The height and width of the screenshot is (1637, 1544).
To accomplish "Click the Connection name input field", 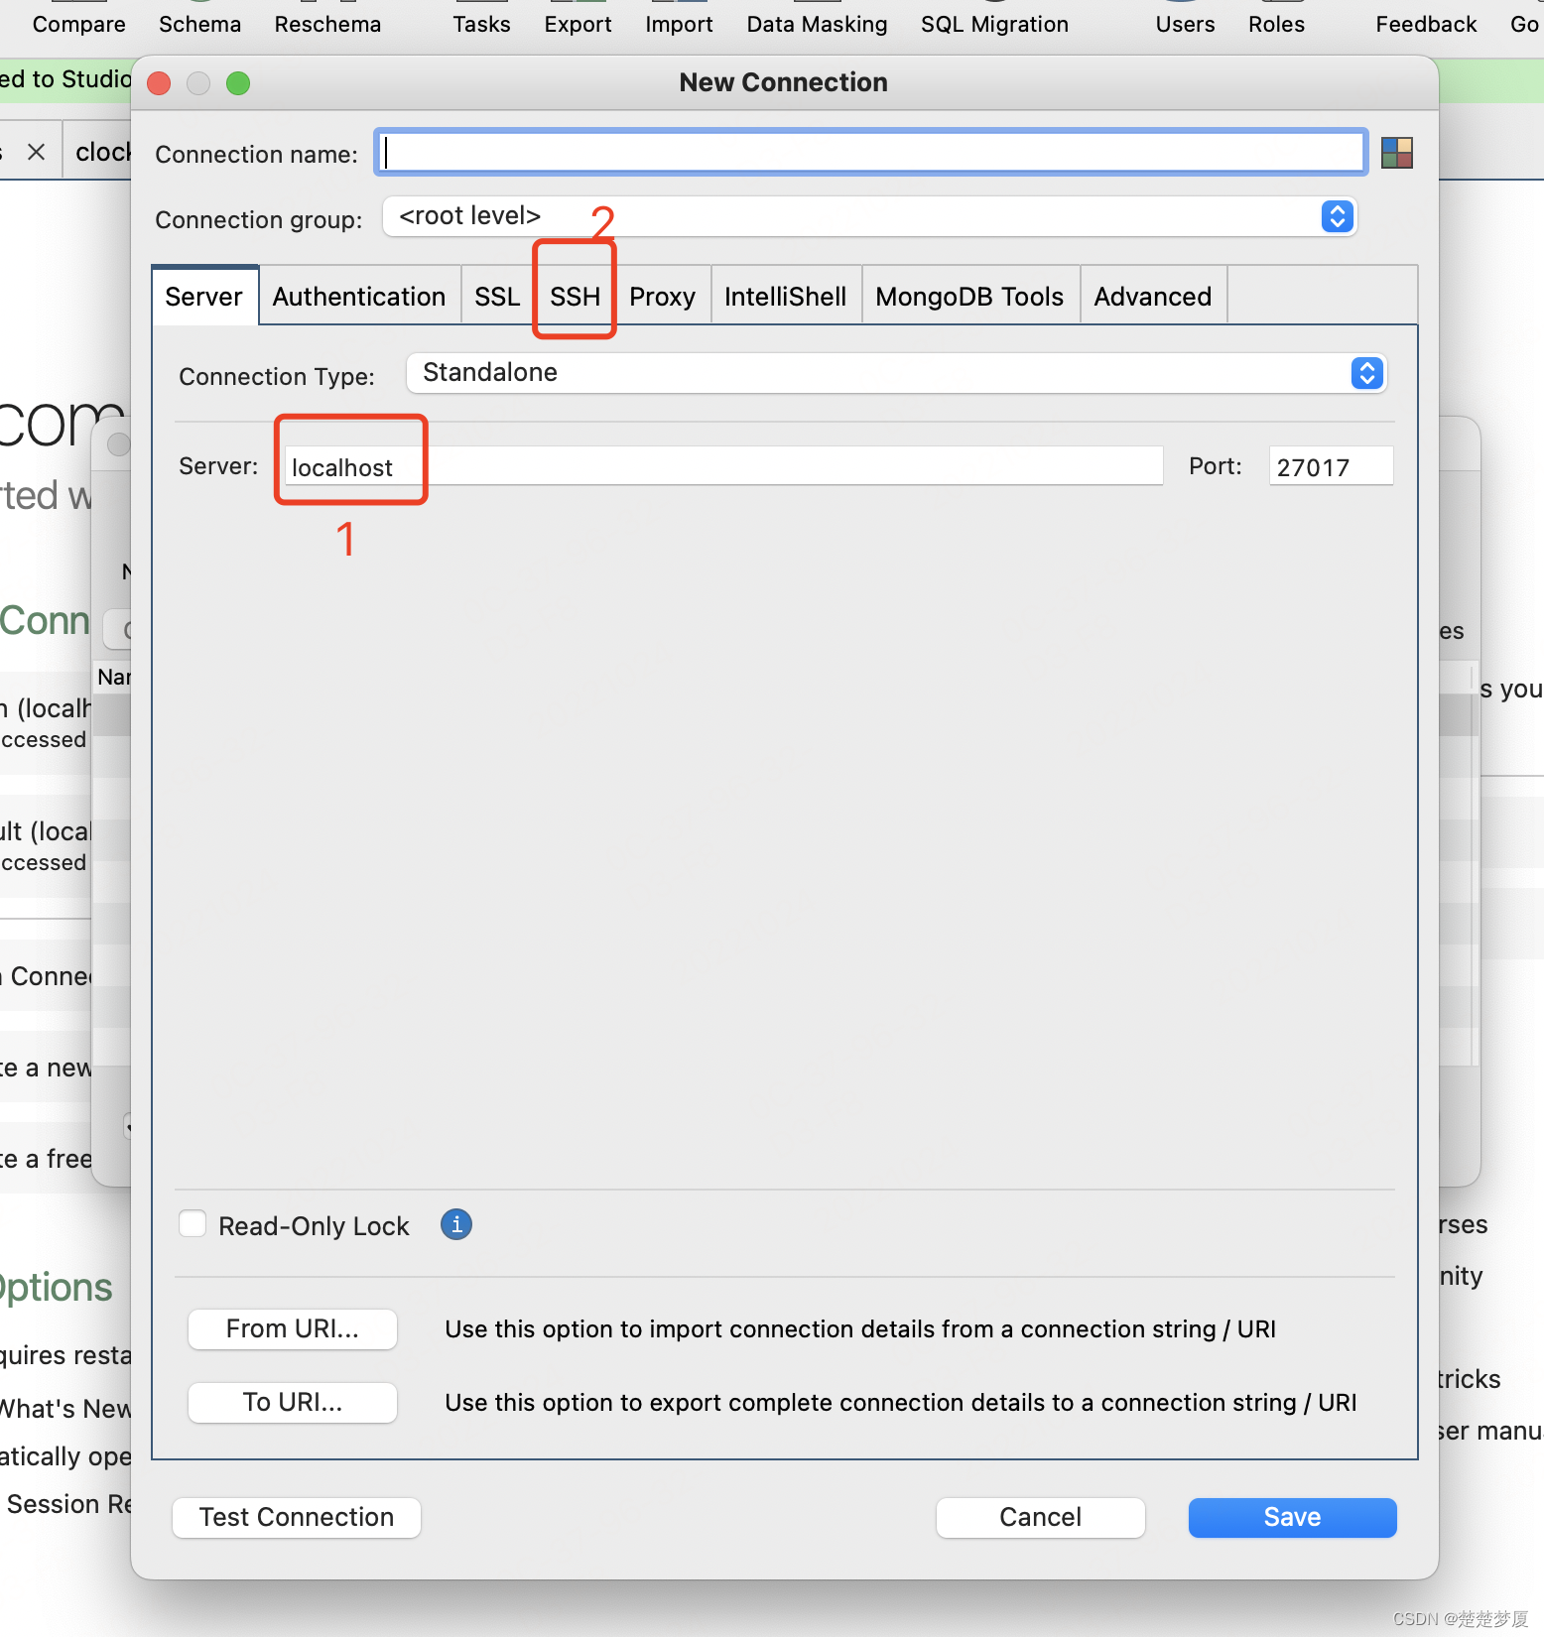I will (871, 153).
